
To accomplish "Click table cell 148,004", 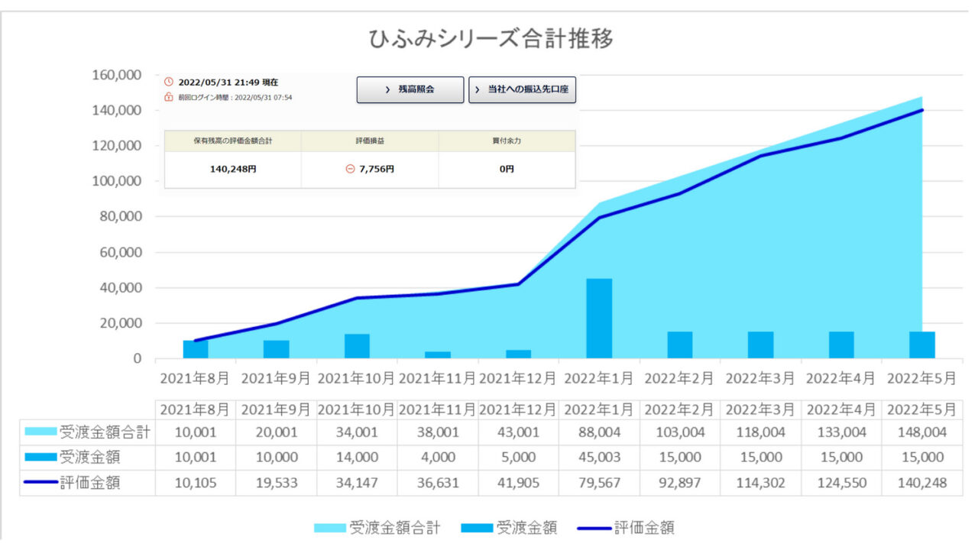I will (x=922, y=432).
